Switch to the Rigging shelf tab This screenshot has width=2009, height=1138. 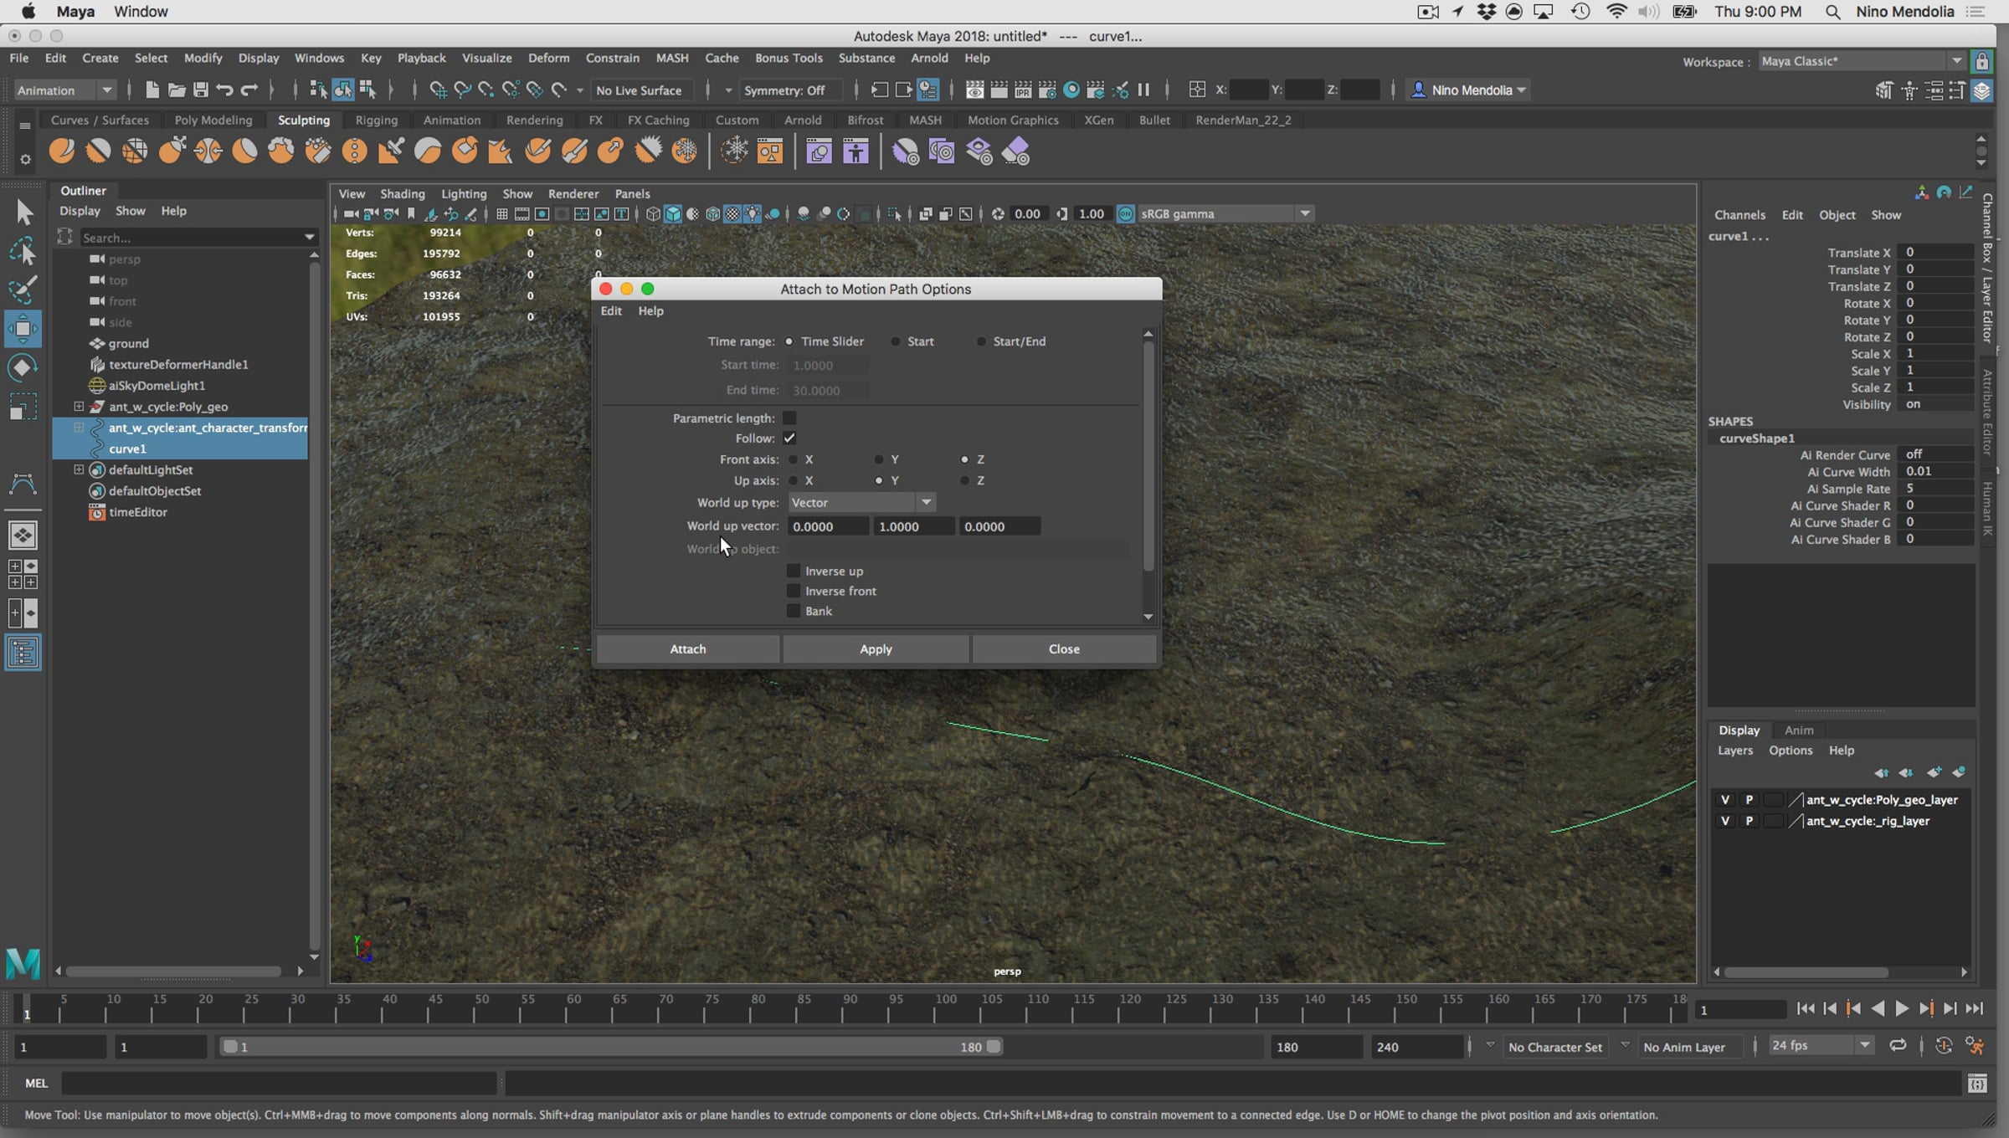pos(376,120)
